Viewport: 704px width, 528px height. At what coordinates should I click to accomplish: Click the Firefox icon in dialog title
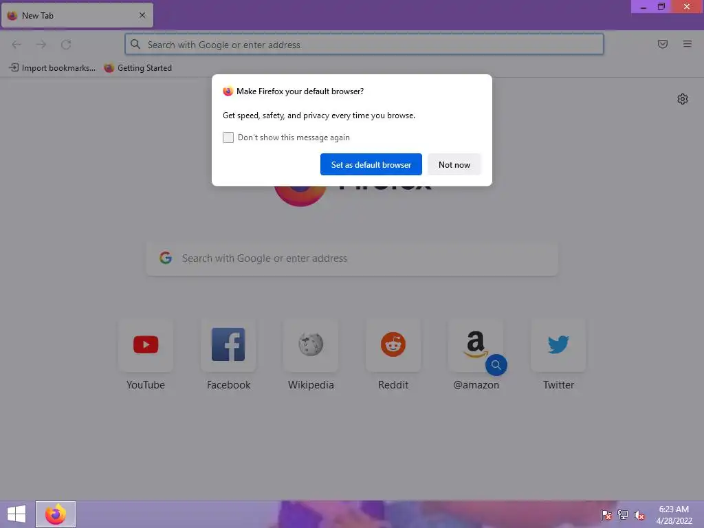(x=228, y=91)
